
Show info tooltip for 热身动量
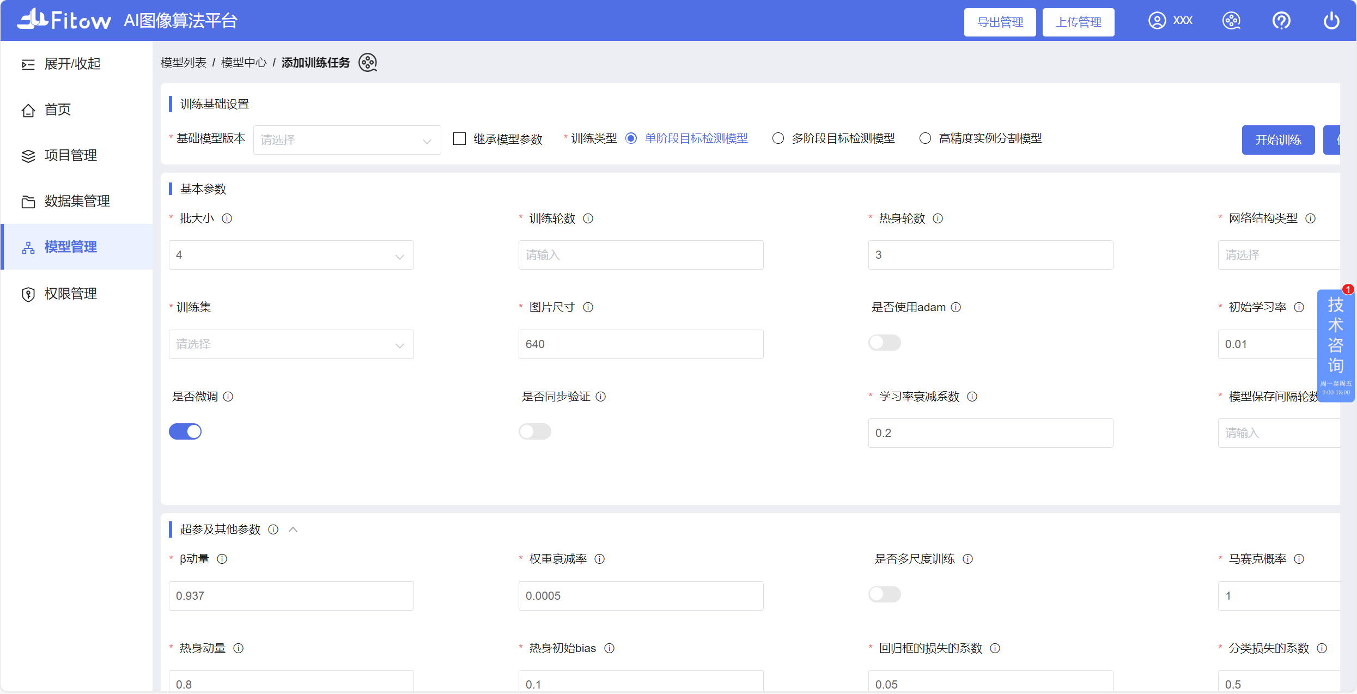tap(239, 648)
